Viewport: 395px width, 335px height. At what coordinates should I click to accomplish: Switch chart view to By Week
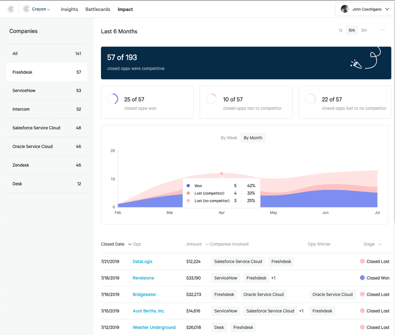[229, 138]
